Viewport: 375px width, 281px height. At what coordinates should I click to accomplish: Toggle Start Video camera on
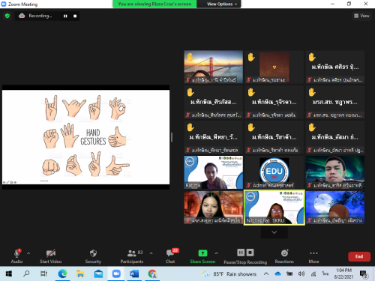click(x=51, y=253)
